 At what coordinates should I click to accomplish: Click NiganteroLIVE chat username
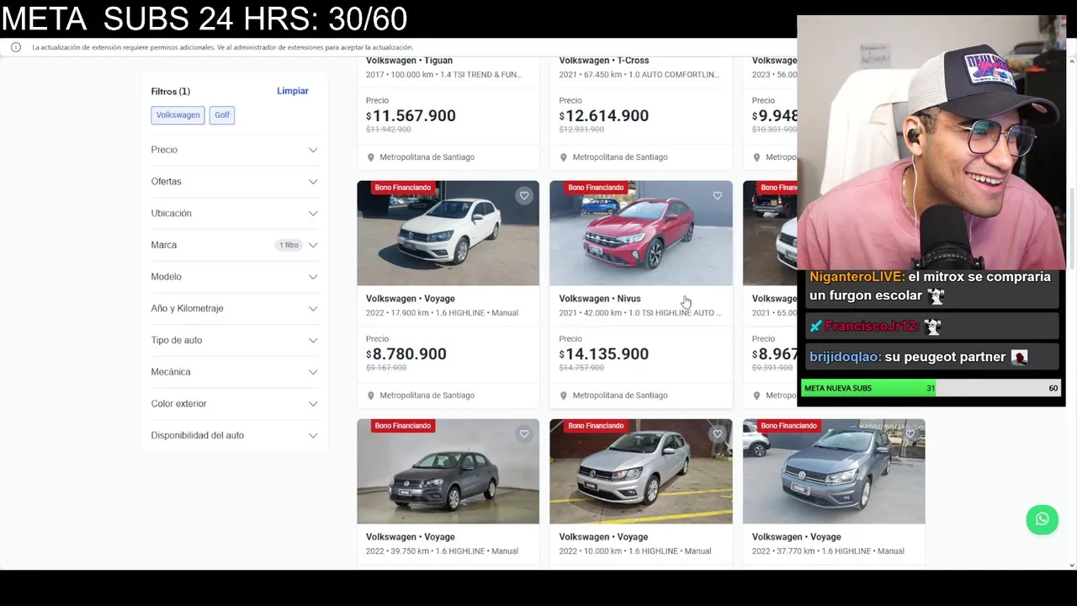point(857,277)
